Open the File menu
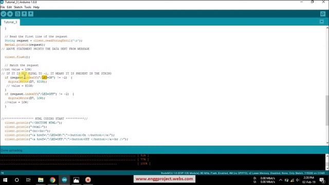Viewport: 329px width, 185px height. 3,7
